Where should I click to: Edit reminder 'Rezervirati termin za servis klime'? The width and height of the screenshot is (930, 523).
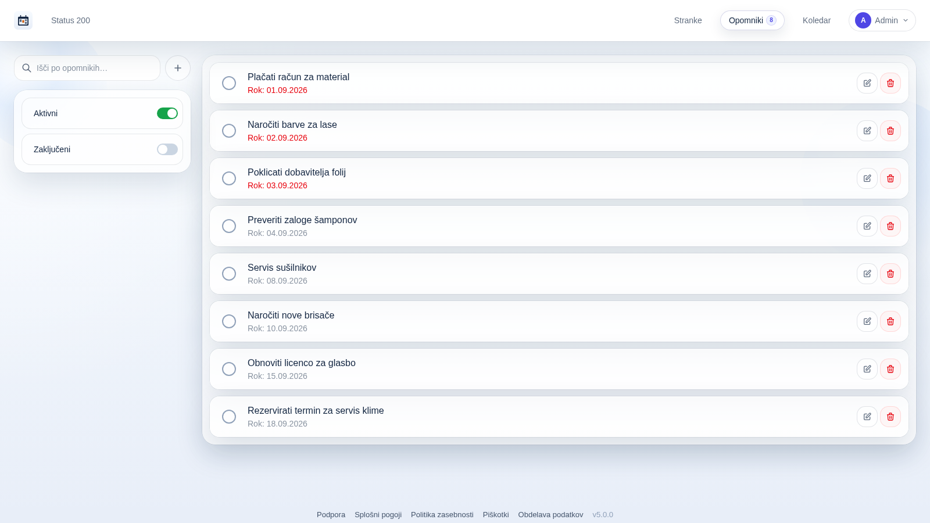(867, 417)
